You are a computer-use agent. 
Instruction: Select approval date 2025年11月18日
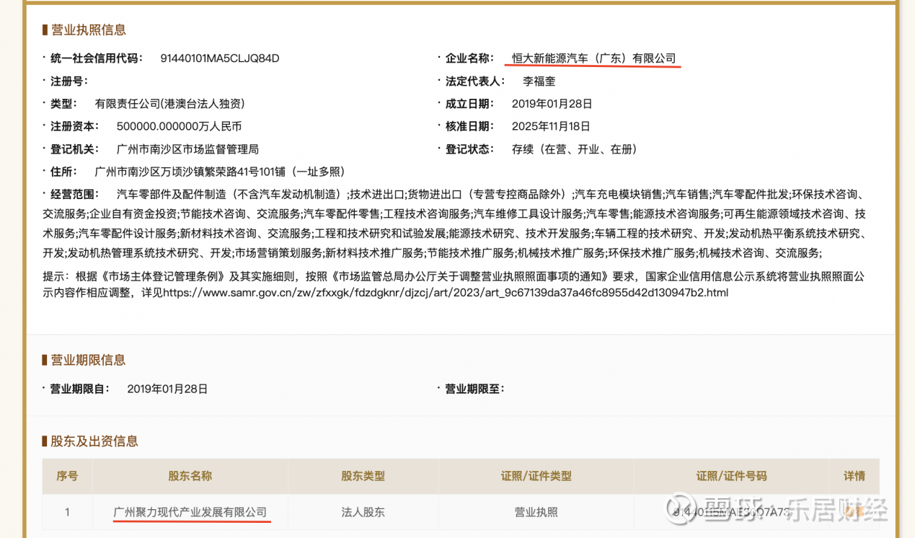551,126
